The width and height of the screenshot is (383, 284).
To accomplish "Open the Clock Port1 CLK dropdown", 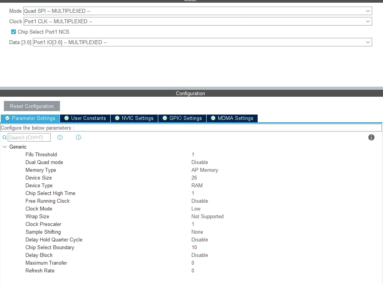I will coord(198,22).
